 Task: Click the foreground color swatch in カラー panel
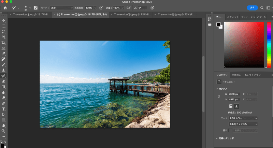tap(218, 25)
